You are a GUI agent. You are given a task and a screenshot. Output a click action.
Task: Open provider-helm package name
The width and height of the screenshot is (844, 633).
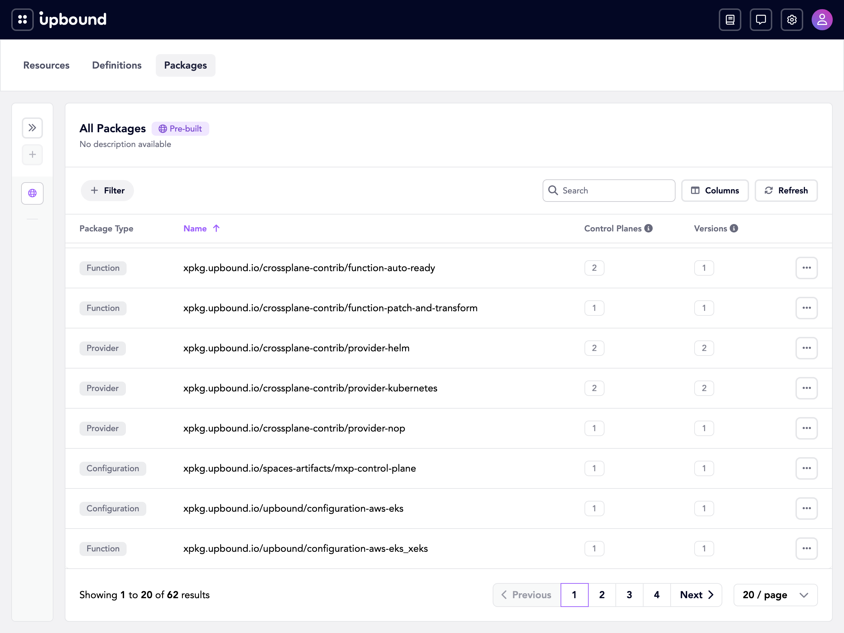[296, 348]
